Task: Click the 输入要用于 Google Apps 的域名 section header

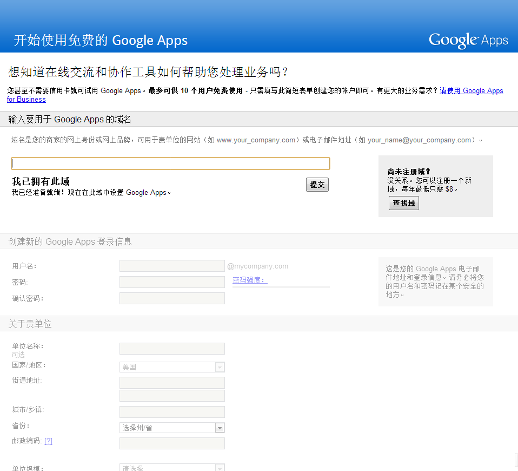Action: [70, 119]
